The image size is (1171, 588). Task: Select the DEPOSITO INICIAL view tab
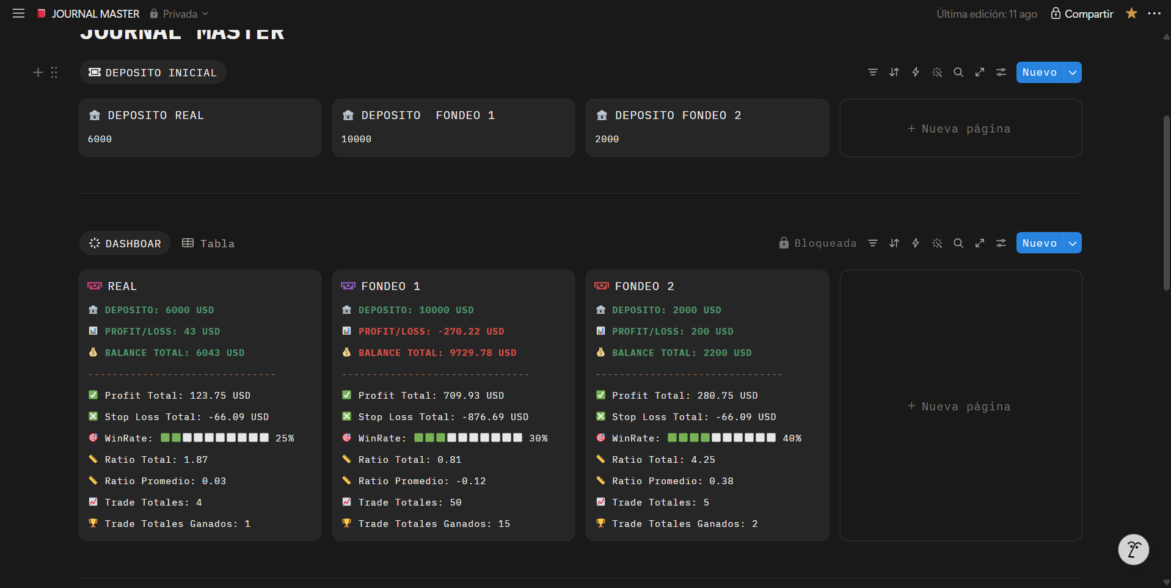153,73
